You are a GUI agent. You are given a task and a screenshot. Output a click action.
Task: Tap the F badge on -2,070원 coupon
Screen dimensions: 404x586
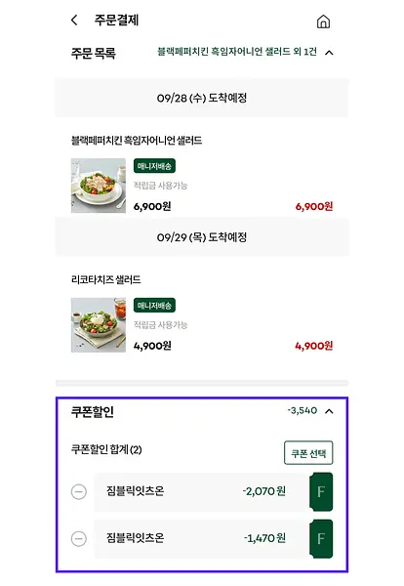click(x=321, y=492)
